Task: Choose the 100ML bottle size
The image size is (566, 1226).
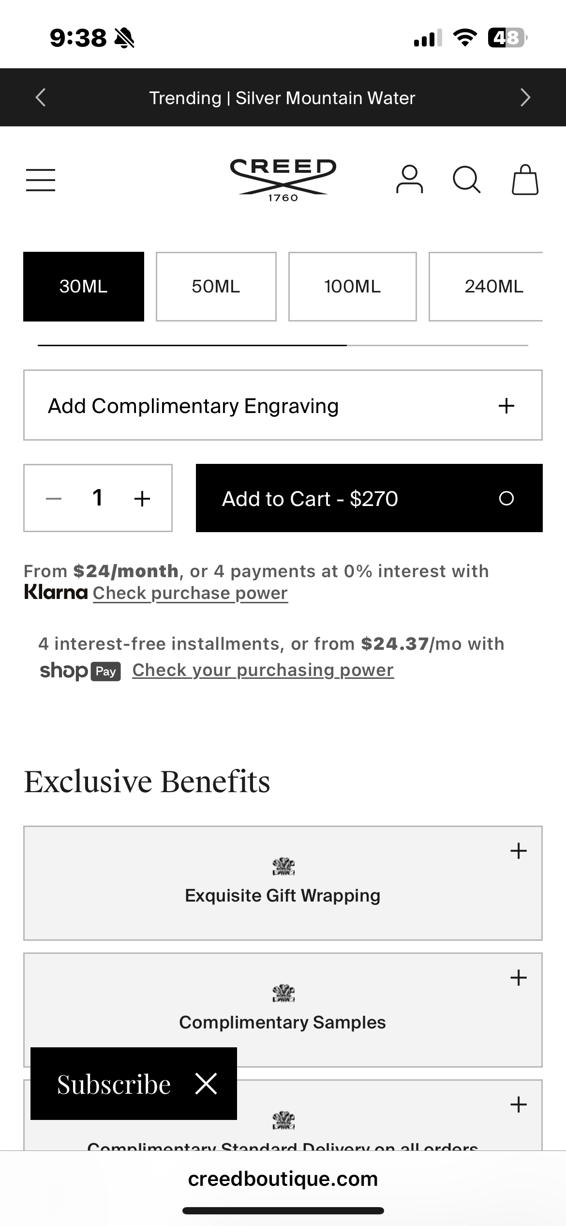Action: tap(352, 286)
